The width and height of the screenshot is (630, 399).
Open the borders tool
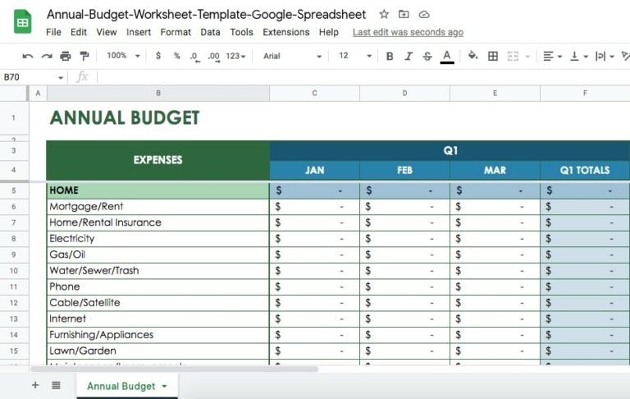(x=493, y=56)
